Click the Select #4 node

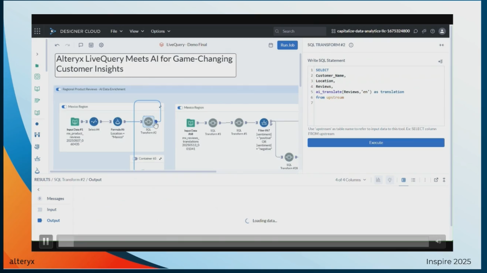point(94,122)
